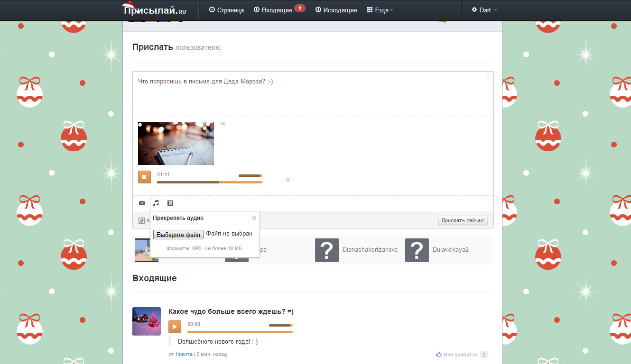Seek in the attached audio progress bar
The width and height of the screenshot is (631, 364).
(x=210, y=182)
